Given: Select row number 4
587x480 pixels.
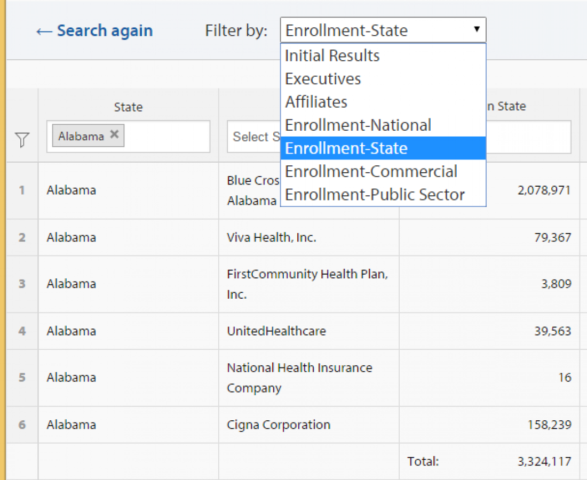Looking at the screenshot, I should tap(22, 331).
